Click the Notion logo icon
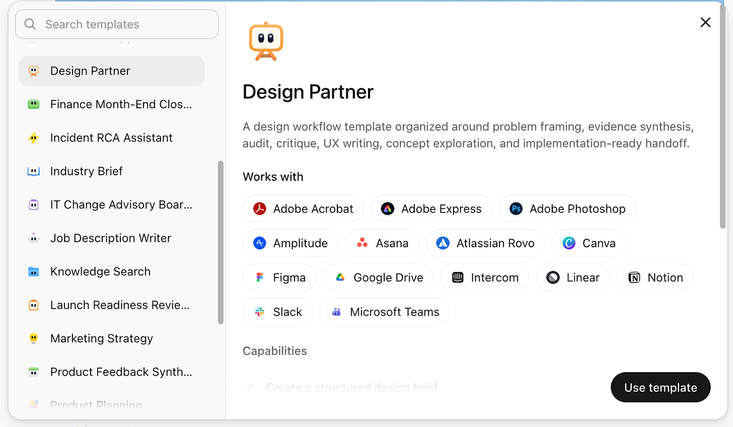The image size is (733, 427). point(634,277)
